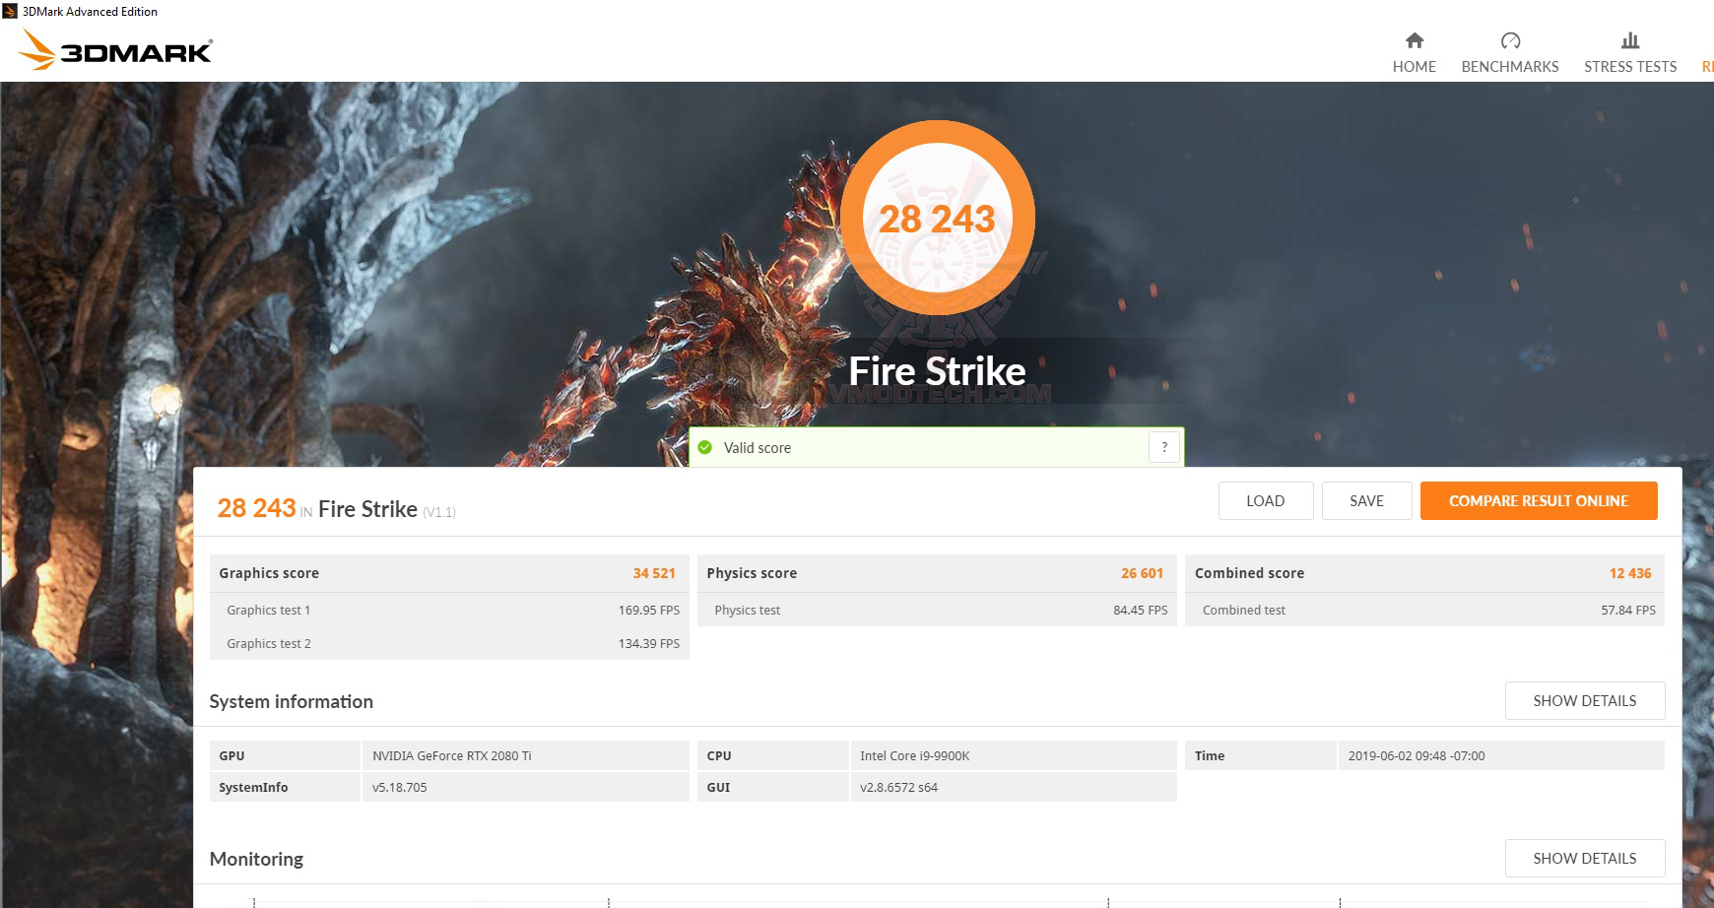Save the benchmark result
This screenshot has height=908, width=1714.
point(1367,500)
